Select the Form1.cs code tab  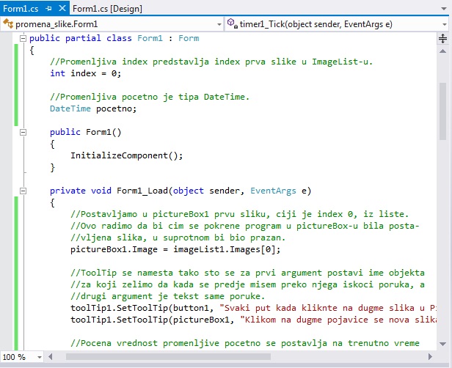21,8
